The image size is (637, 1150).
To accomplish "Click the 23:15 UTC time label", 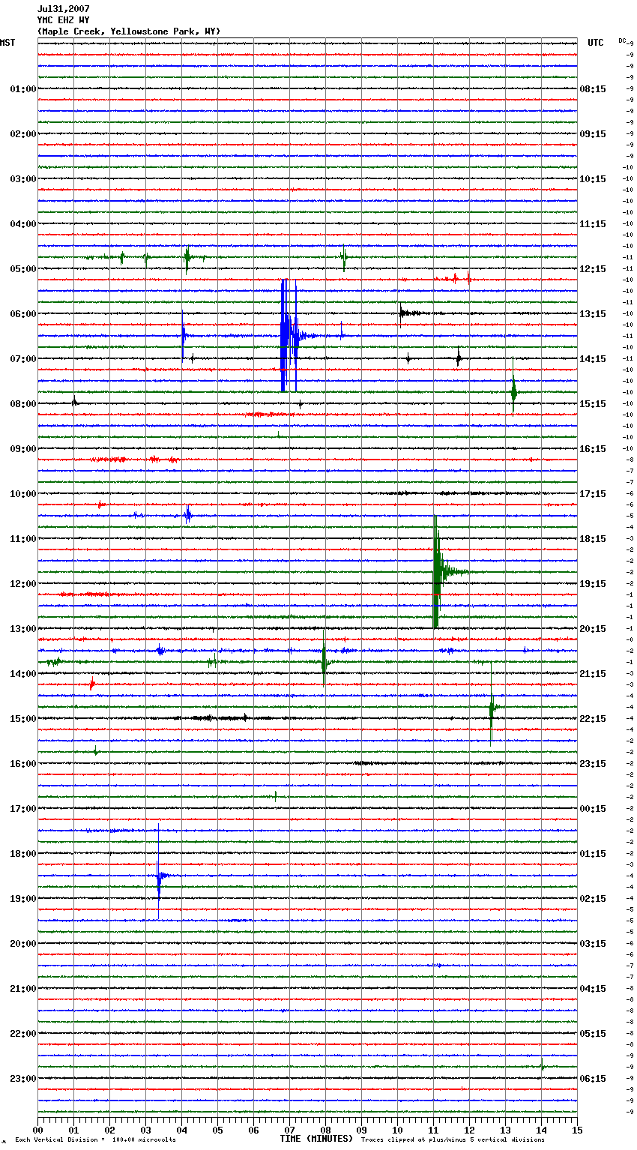I will [x=593, y=764].
